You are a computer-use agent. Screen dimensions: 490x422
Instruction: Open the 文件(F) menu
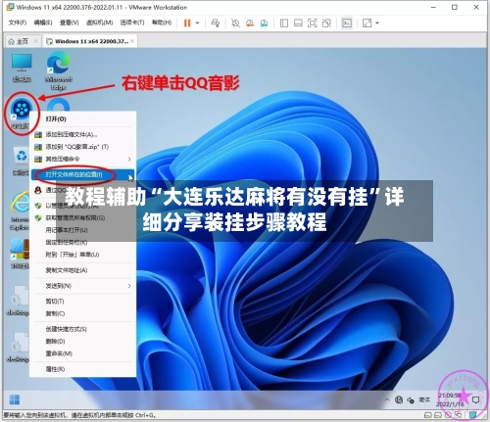click(x=17, y=23)
